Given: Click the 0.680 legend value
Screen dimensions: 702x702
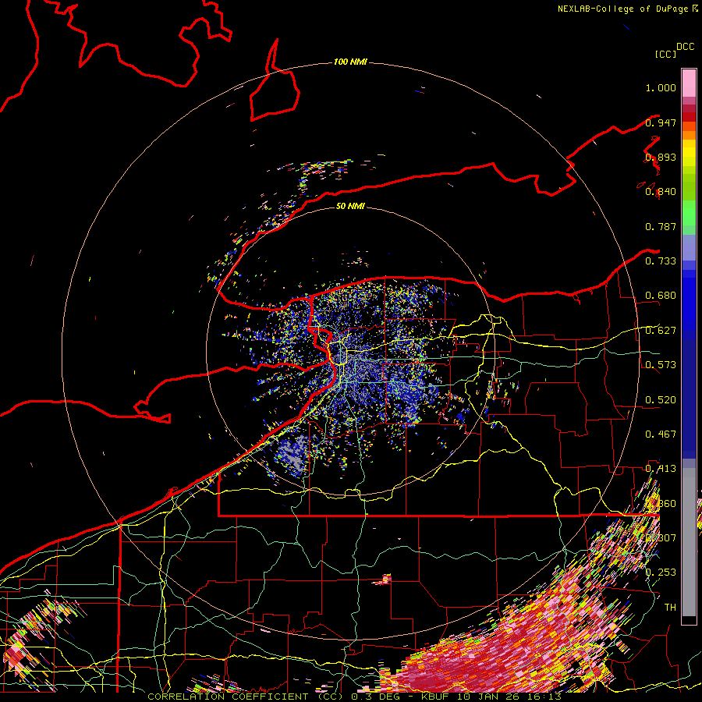Looking at the screenshot, I should click(661, 296).
